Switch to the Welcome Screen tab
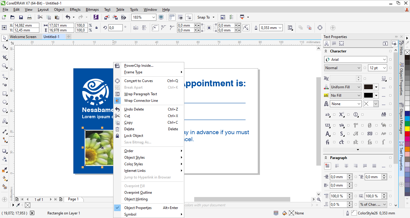Viewport: 410px width, 218px height. pos(23,37)
